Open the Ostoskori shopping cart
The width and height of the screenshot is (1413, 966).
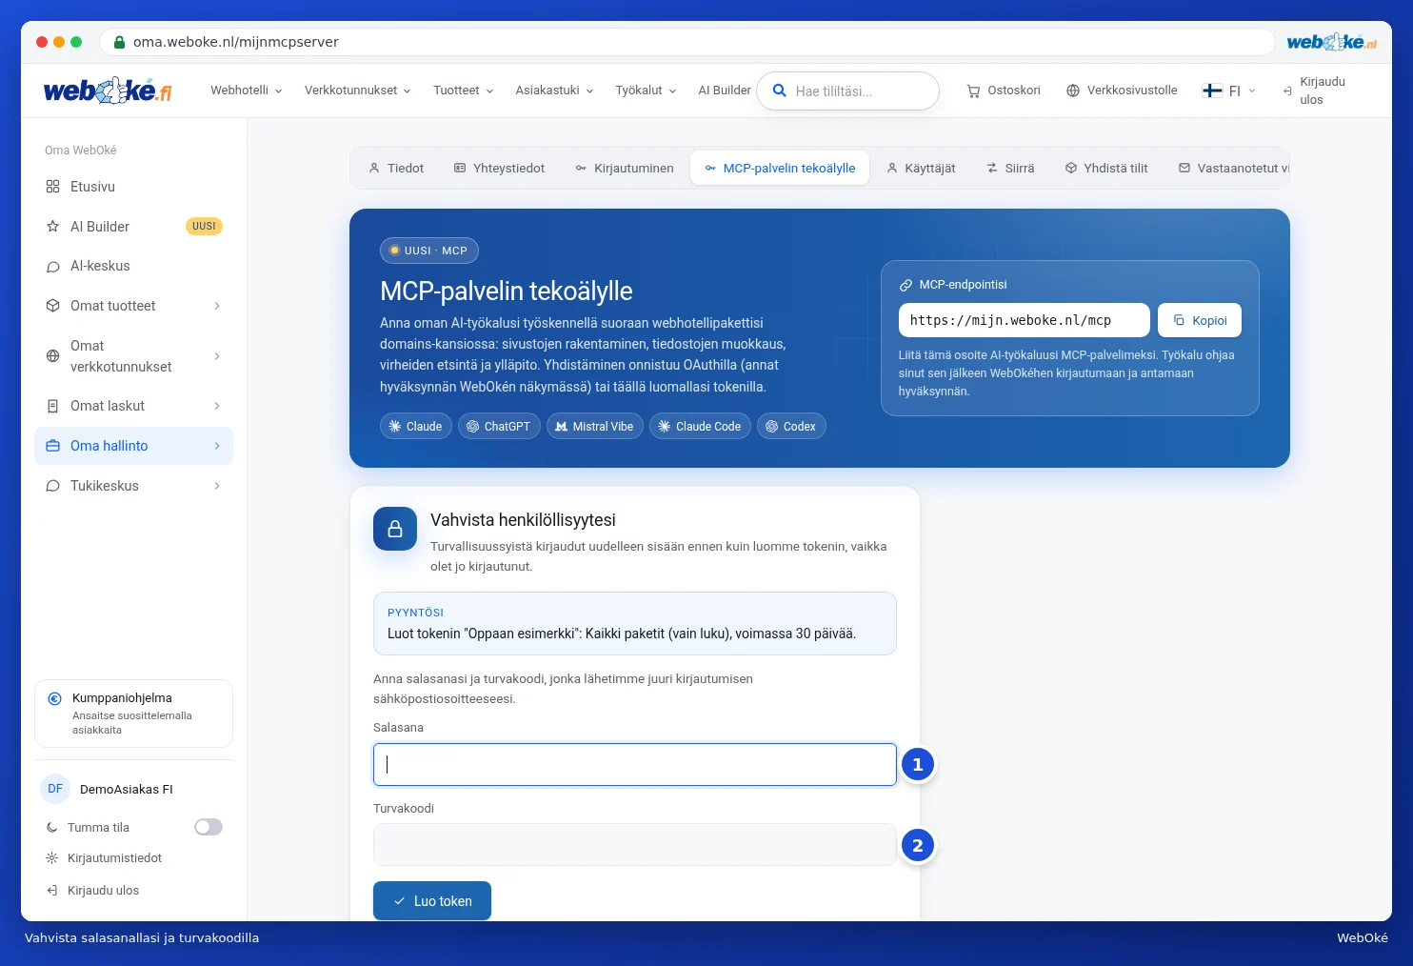click(x=1004, y=91)
